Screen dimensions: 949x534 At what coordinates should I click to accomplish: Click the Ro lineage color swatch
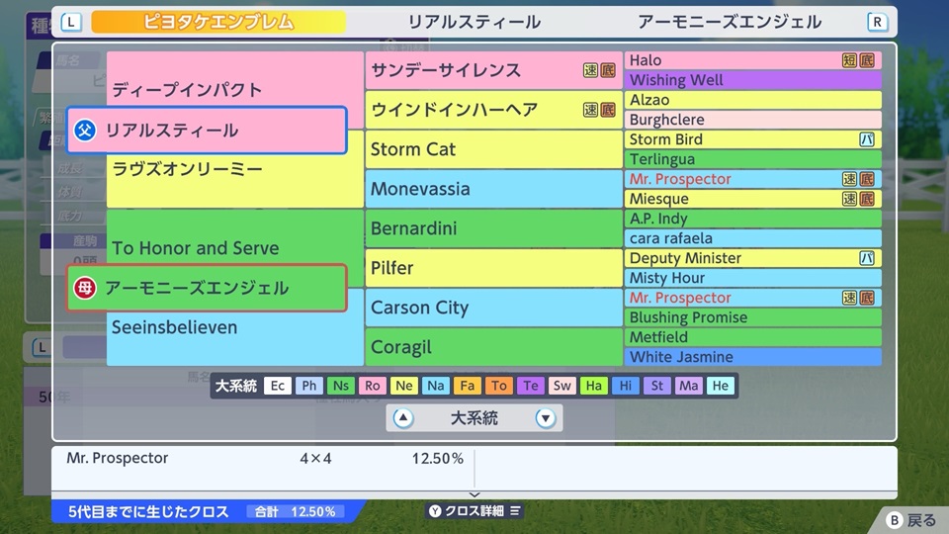coord(373,386)
